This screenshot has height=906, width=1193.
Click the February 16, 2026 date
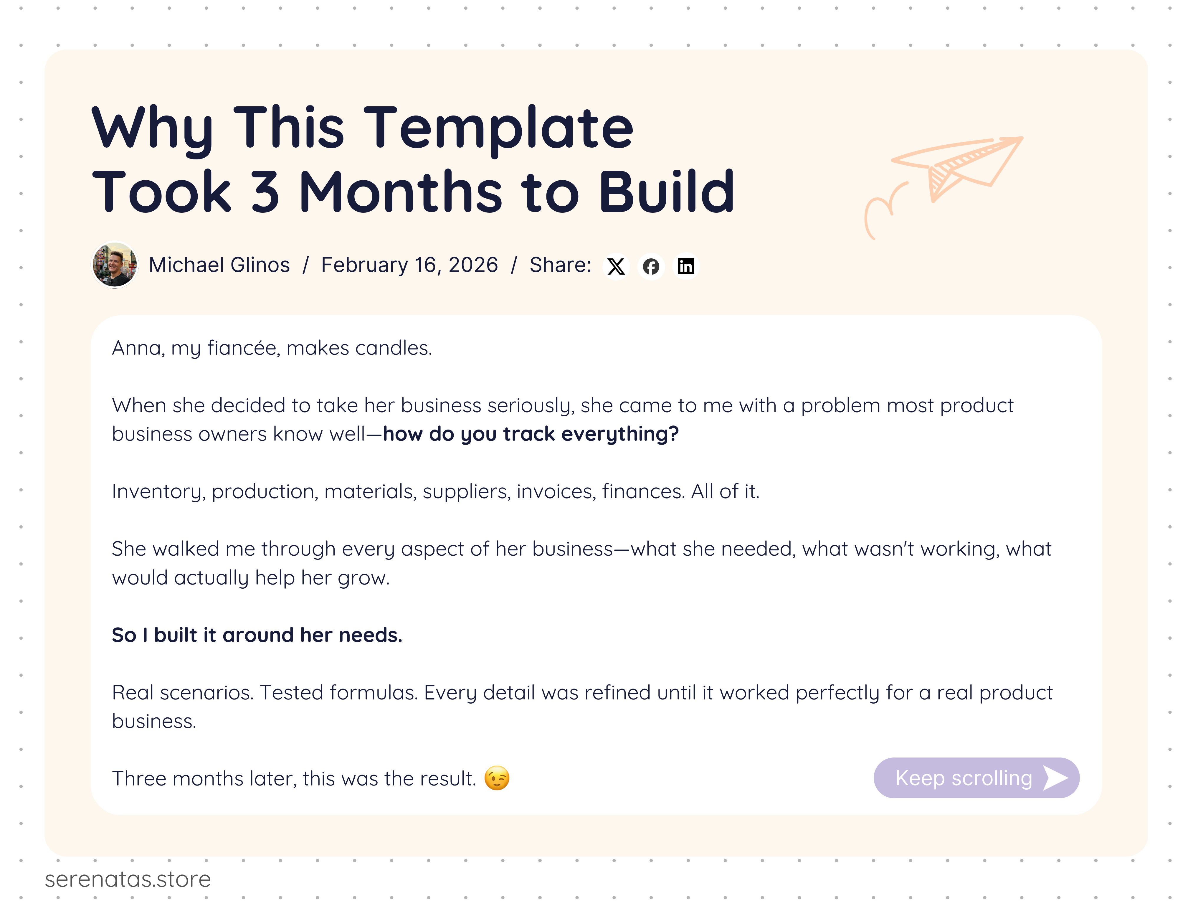[409, 265]
